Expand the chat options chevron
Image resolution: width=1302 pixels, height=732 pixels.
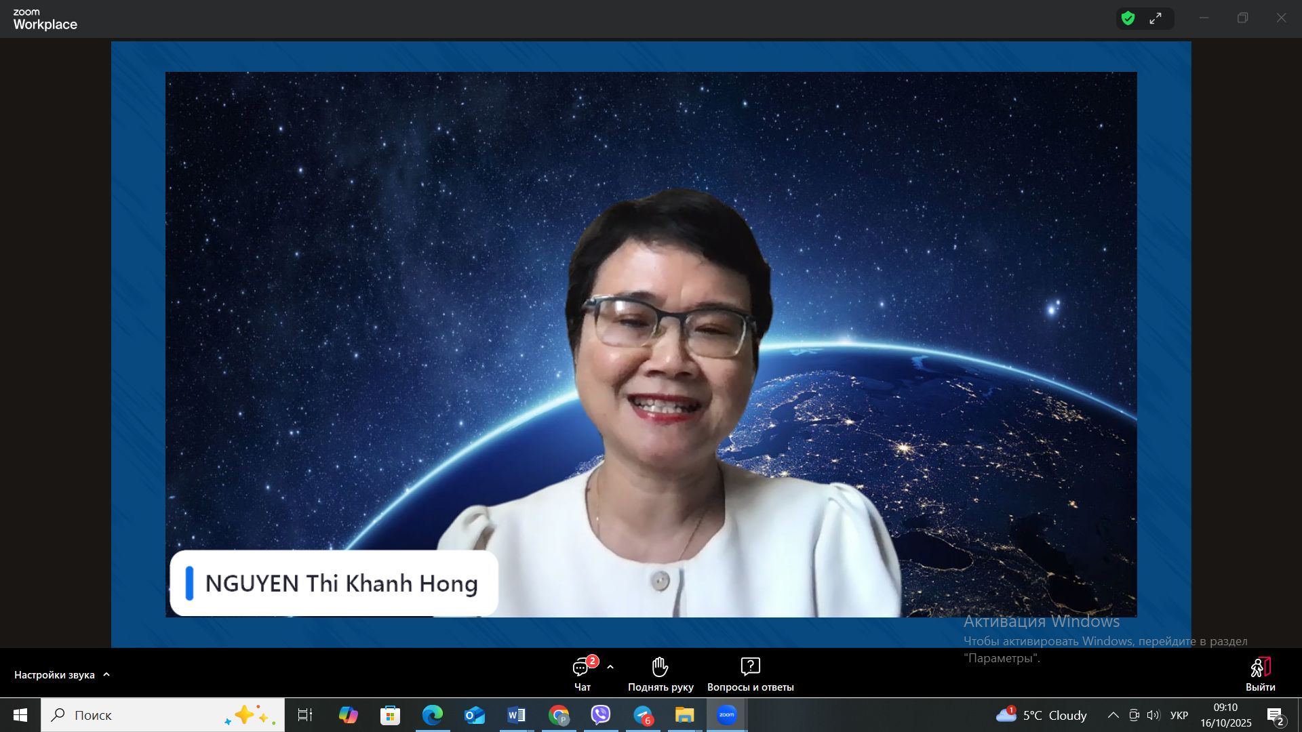coord(610,668)
